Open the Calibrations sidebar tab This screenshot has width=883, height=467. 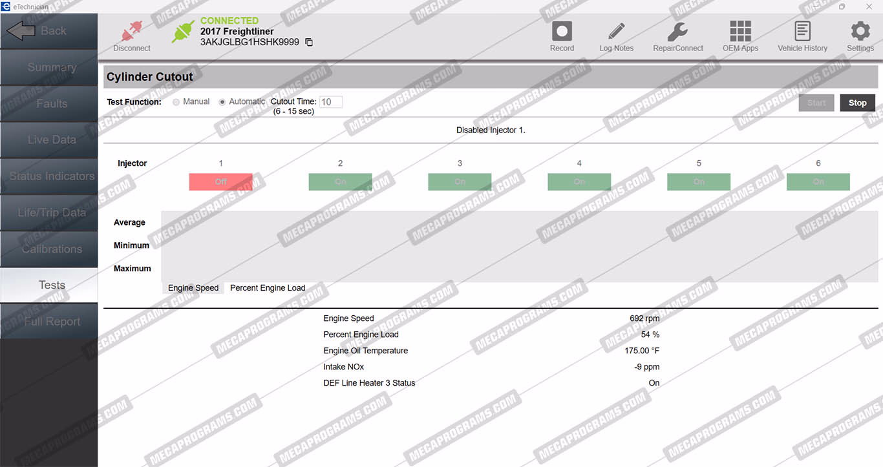pyautogui.click(x=48, y=249)
